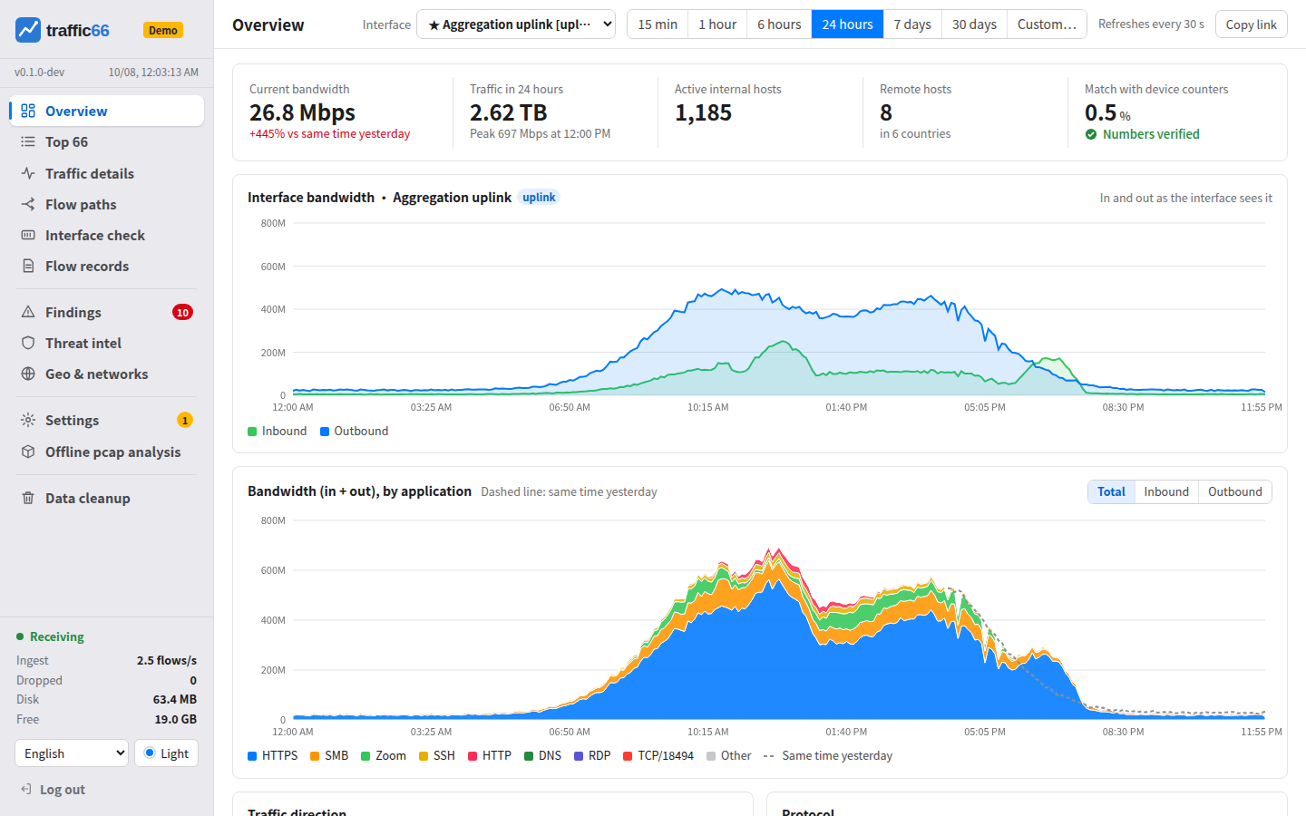Click the Offline pcap analysis cube icon
The height and width of the screenshot is (816, 1306).
(28, 452)
